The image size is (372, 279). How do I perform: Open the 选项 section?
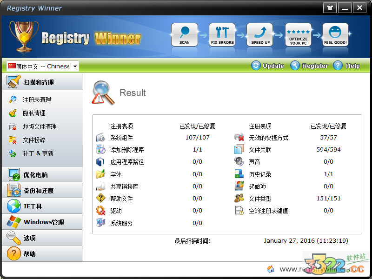click(x=42, y=238)
